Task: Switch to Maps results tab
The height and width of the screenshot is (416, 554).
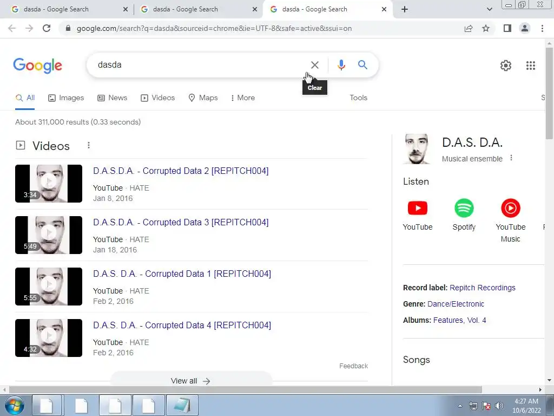Action: coord(203,97)
